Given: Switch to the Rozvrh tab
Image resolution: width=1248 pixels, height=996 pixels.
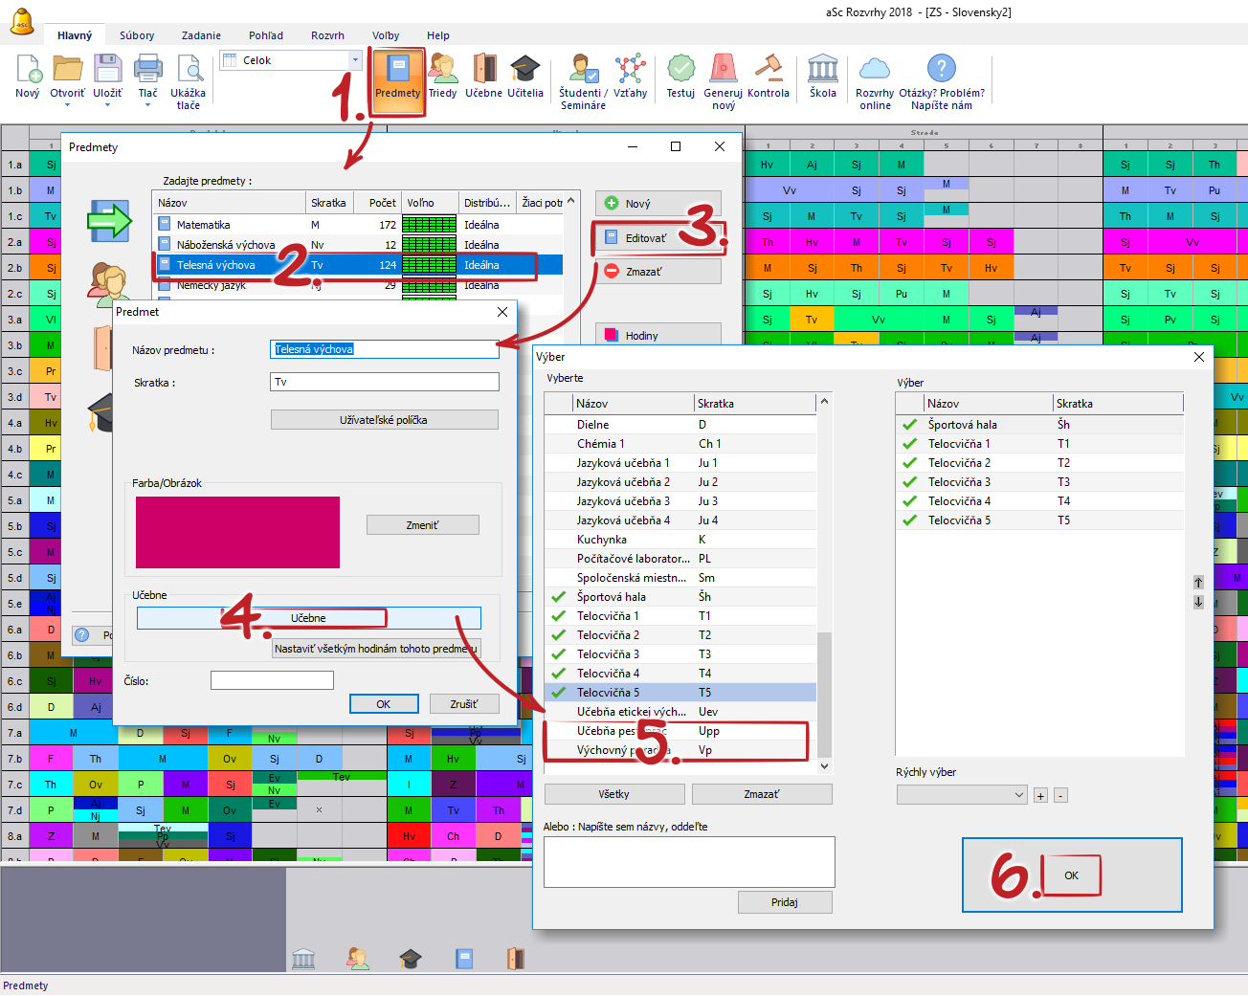Looking at the screenshot, I should (x=327, y=35).
